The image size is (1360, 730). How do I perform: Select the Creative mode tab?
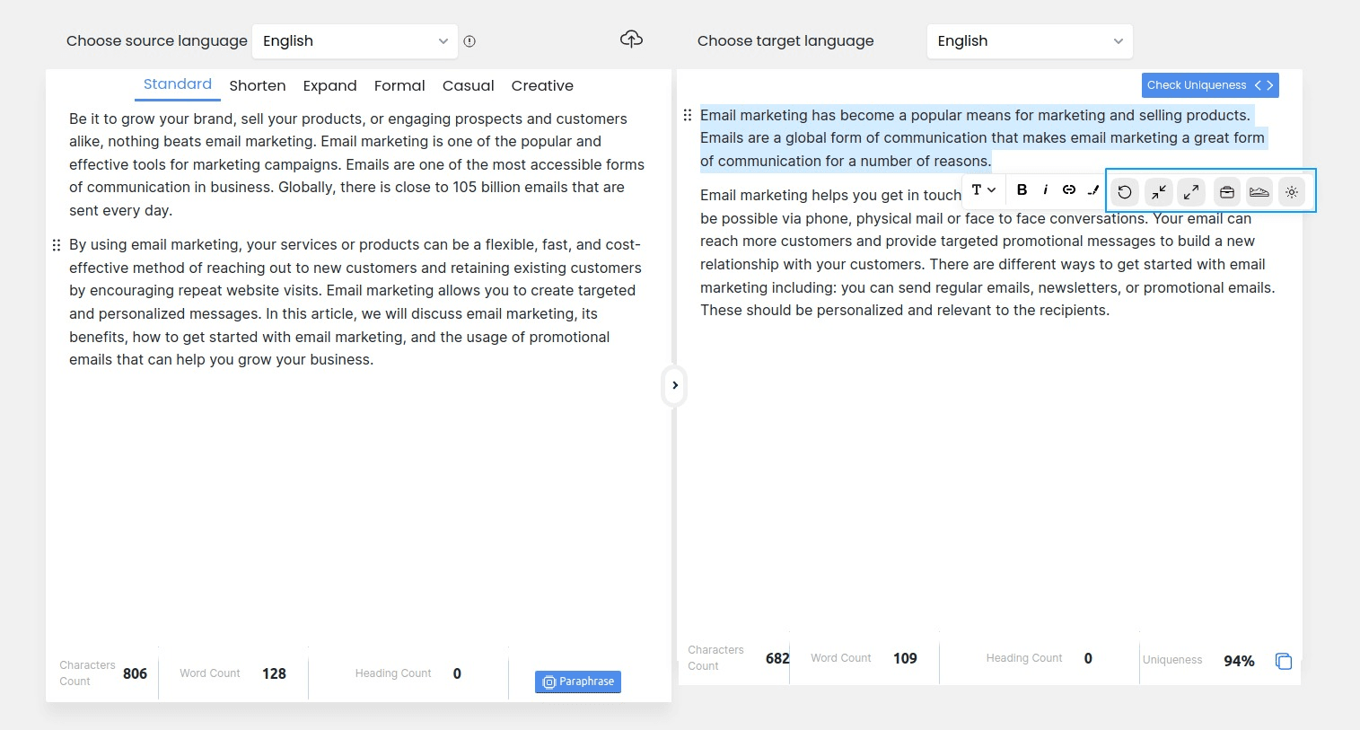click(x=542, y=86)
